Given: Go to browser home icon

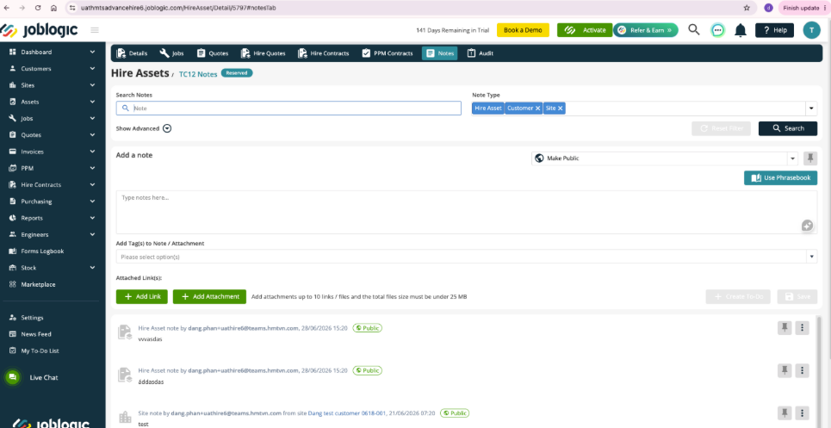Looking at the screenshot, I should click(53, 8).
